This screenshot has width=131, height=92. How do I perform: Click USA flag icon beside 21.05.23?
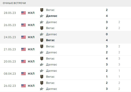23,49
